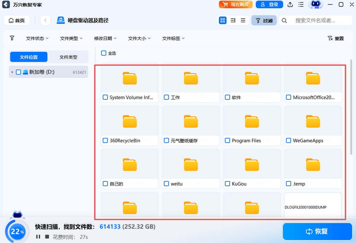The height and width of the screenshot is (243, 356).
Task: Click the D: drive disk icon
Action: [25, 72]
